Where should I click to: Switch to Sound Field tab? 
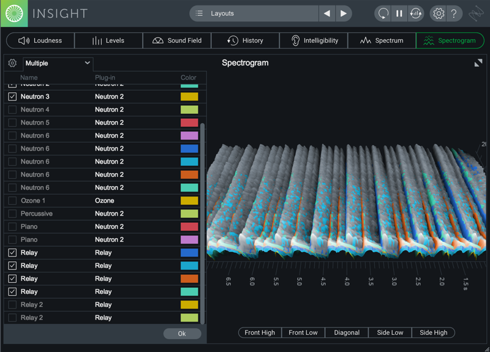(177, 40)
